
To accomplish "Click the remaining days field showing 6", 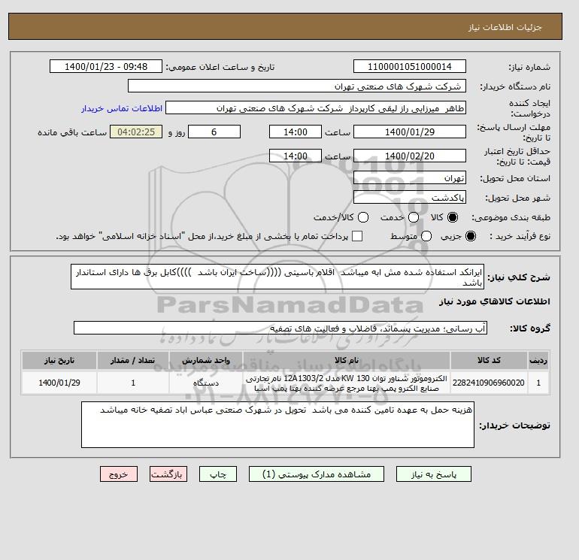I will [214, 132].
